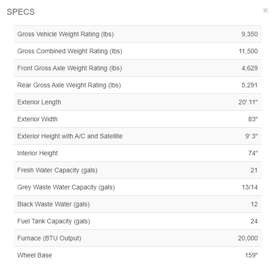Select the Front Gross Axle Weight Rating row
This screenshot has height=279, width=275.
point(137,68)
